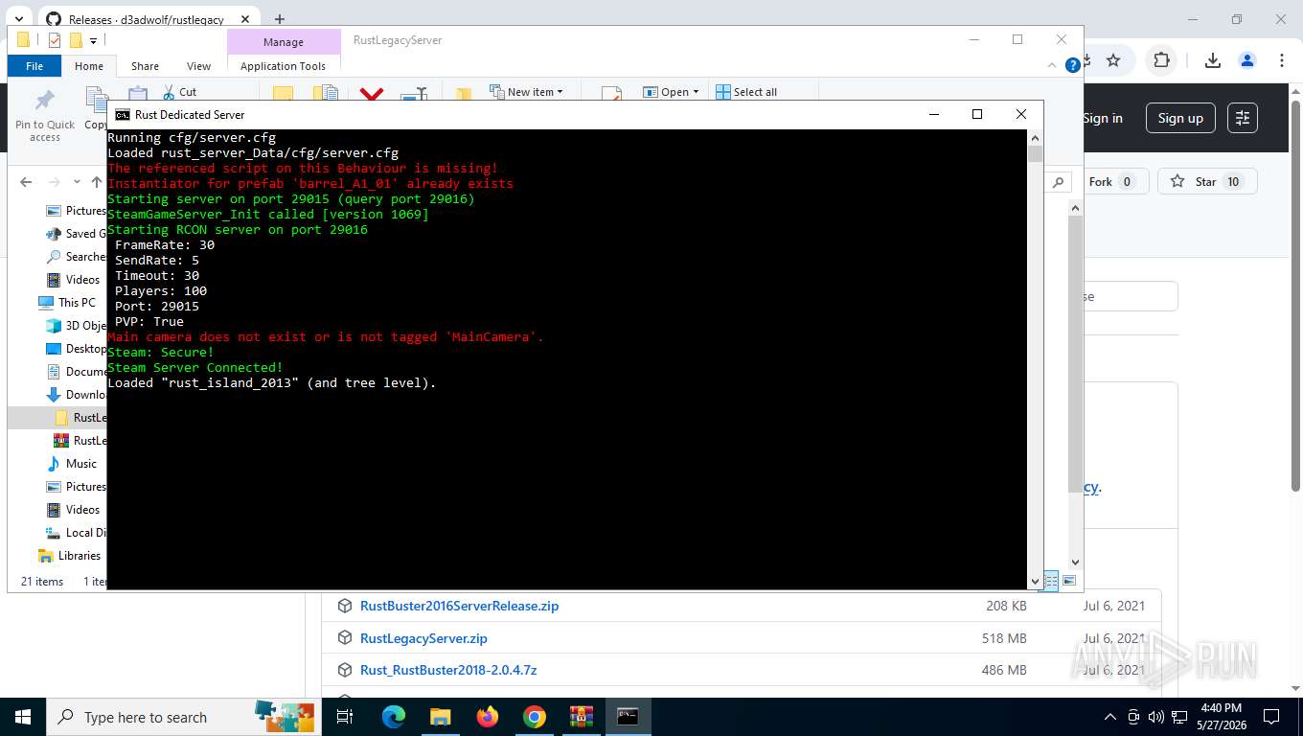Open Chrome Extensions puzzle icon
This screenshot has height=736, width=1303.
click(x=1161, y=60)
